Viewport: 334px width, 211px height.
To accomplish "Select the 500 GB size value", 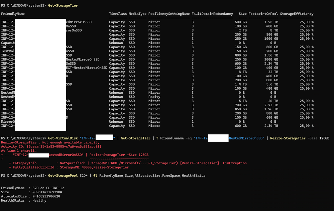I will click(241, 22).
